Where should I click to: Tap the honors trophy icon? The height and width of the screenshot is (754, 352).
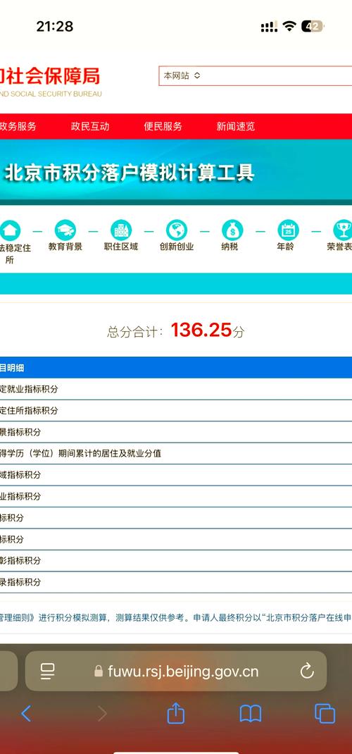pos(343,230)
